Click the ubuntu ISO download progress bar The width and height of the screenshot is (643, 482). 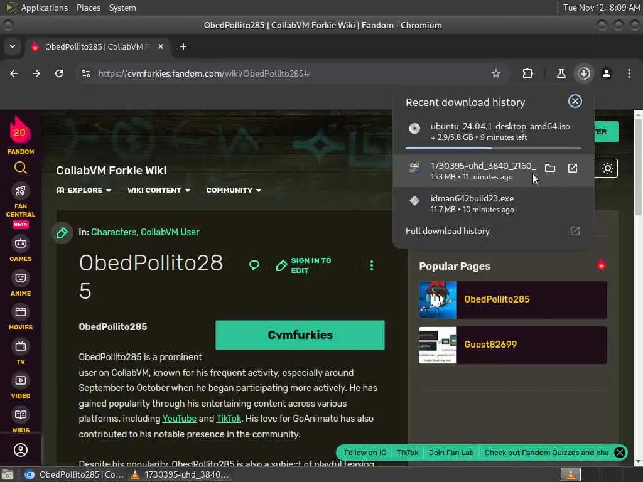[x=494, y=148]
